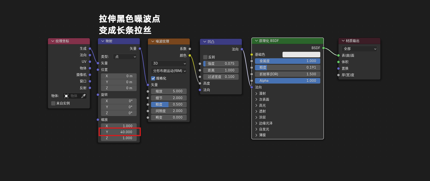
Task: Click the 折射率(IOR) value field
Action: 287,74
